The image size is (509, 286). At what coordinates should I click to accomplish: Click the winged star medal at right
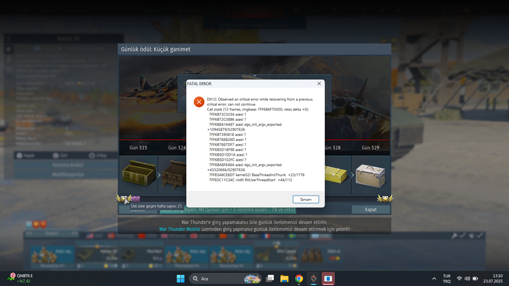point(385,198)
